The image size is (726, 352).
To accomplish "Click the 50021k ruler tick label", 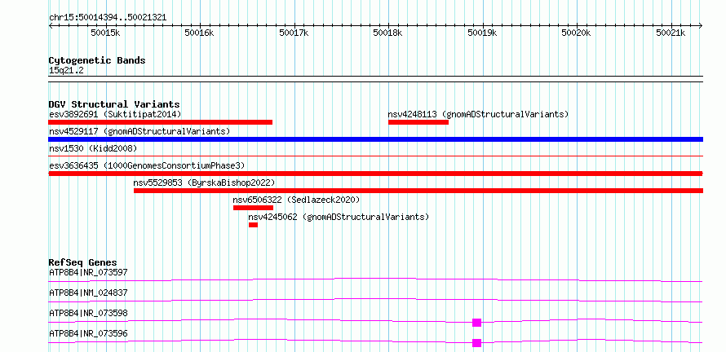I will coord(671,33).
